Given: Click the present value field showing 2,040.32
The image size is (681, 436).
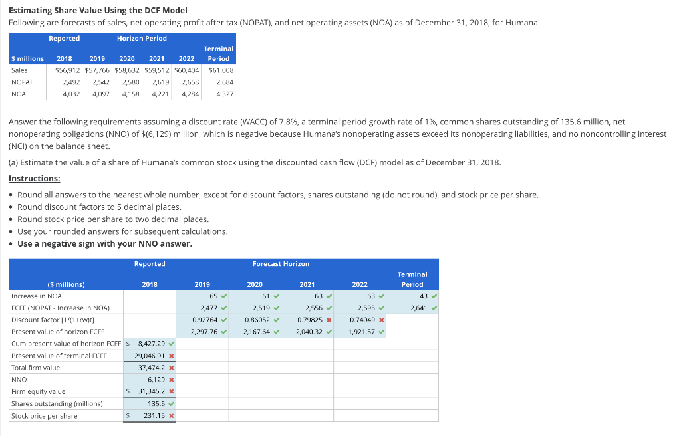Looking at the screenshot, I should [x=307, y=332].
